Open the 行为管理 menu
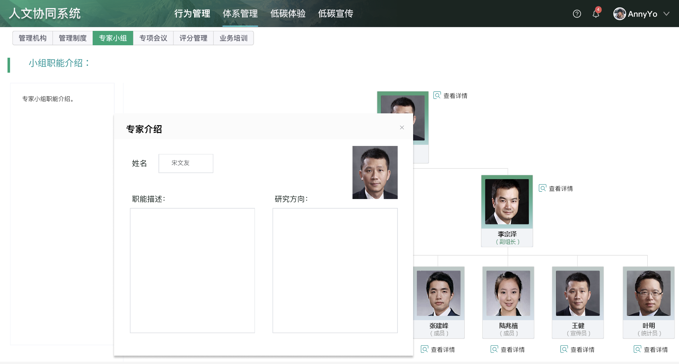Image resolution: width=679 pixels, height=364 pixels. [192, 14]
